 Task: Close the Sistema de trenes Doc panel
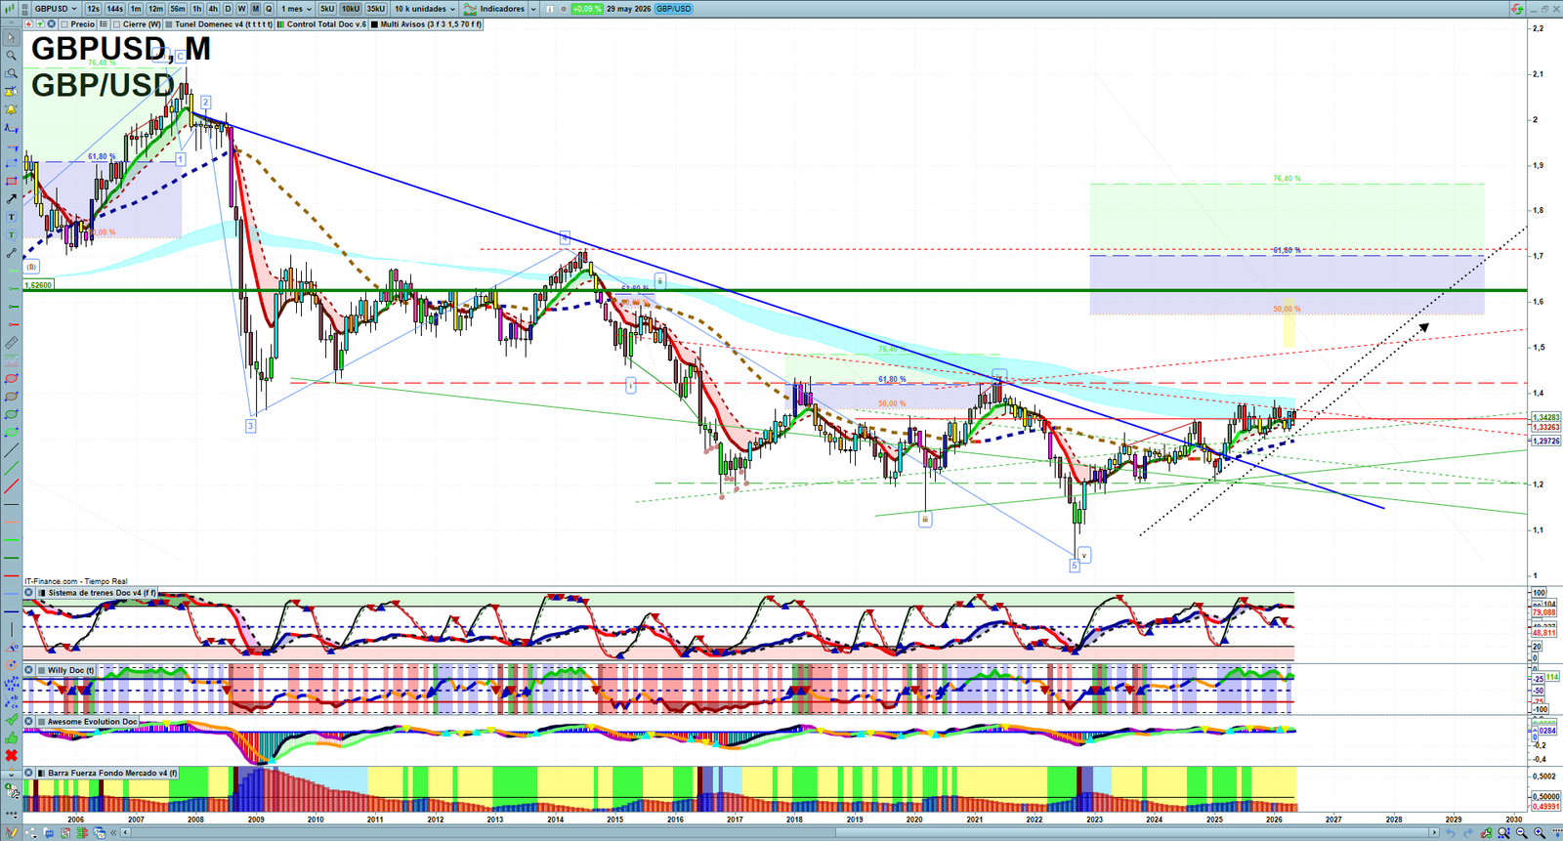[29, 593]
